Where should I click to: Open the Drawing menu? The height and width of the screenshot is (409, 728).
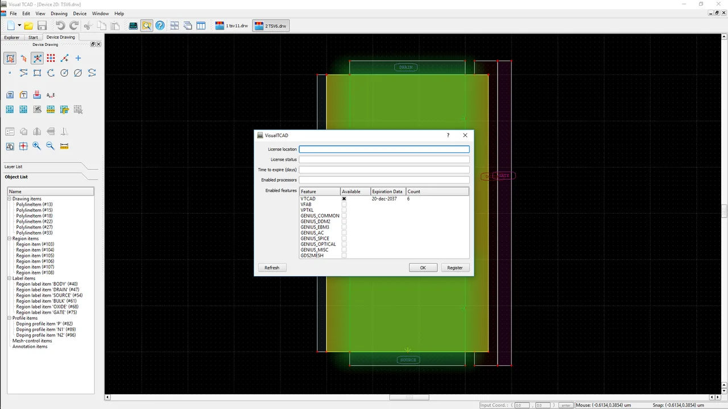tap(59, 14)
